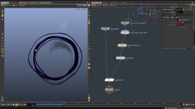Select the output node

click(x=109, y=90)
